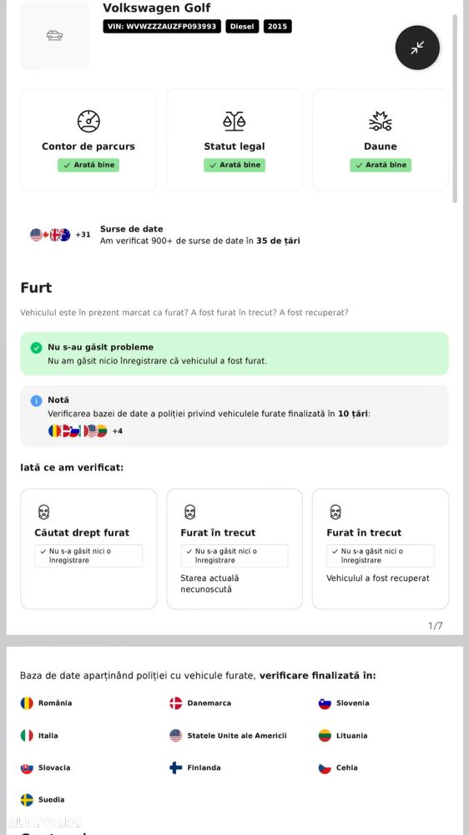Image resolution: width=469 pixels, height=835 pixels.
Task: Click the green checkmark success icon
Action: pyautogui.click(x=36, y=348)
